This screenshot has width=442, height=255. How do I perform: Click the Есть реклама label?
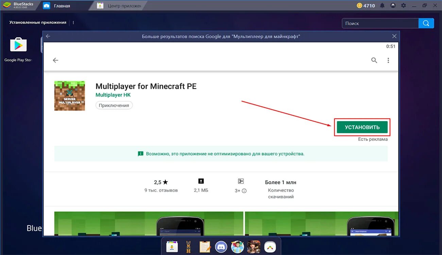(373, 139)
